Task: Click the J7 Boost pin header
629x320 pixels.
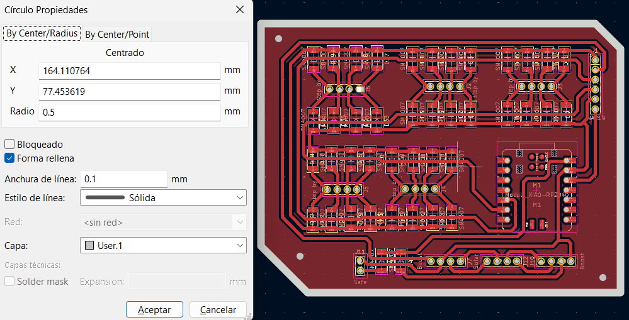Action: point(445,261)
